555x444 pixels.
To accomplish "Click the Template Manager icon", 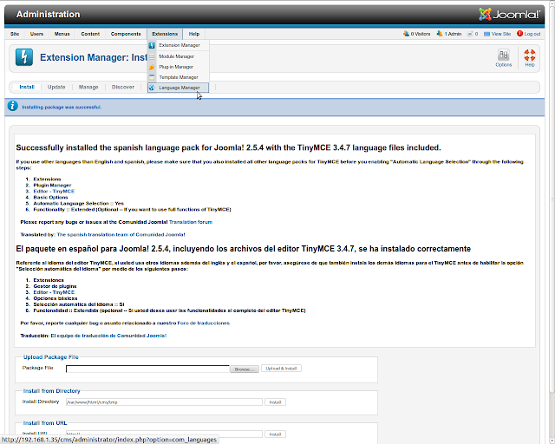I will tap(152, 77).
